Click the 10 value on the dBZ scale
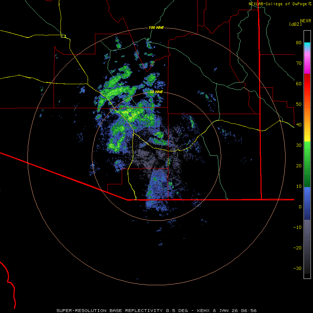Screen dimensions: 313x313 pos(299,186)
